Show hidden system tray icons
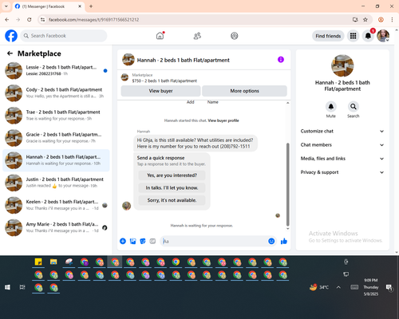The image size is (399, 319). pyautogui.click(x=338, y=287)
